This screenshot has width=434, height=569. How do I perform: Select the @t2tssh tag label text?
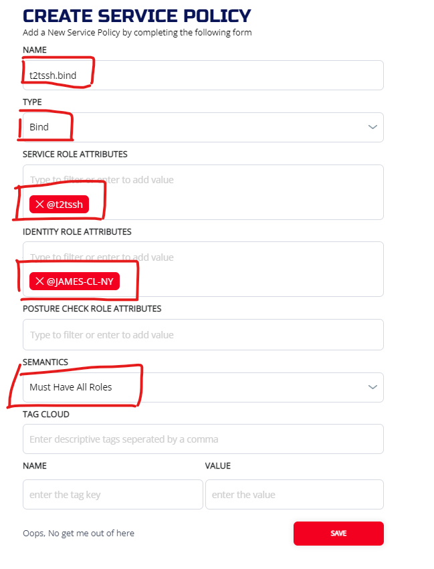(x=65, y=205)
